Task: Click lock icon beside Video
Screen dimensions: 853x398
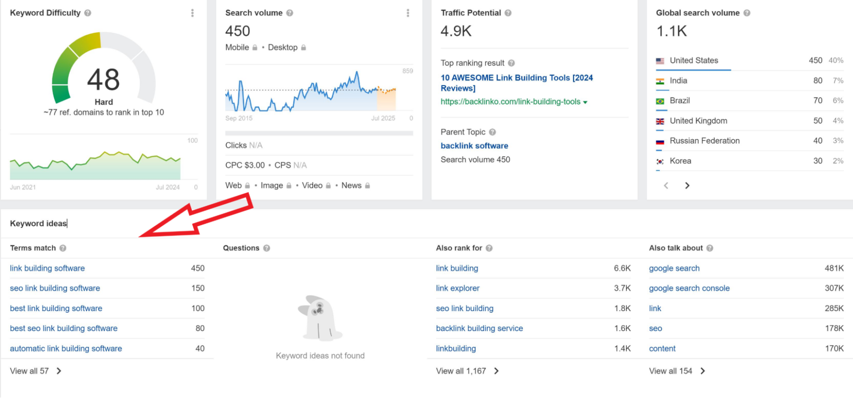Action: (x=328, y=185)
